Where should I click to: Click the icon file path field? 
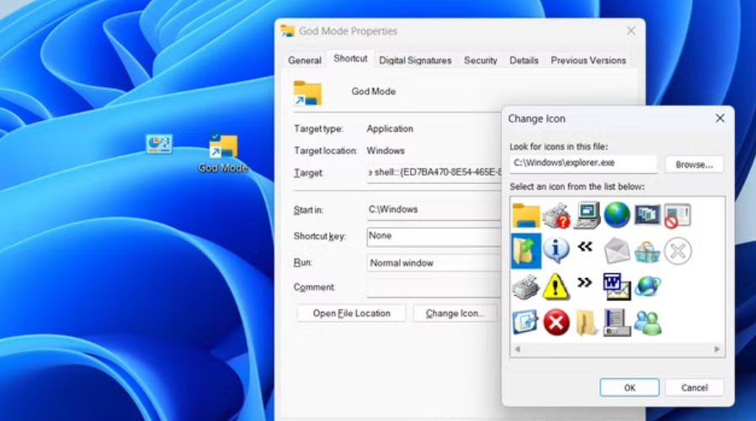click(x=583, y=165)
